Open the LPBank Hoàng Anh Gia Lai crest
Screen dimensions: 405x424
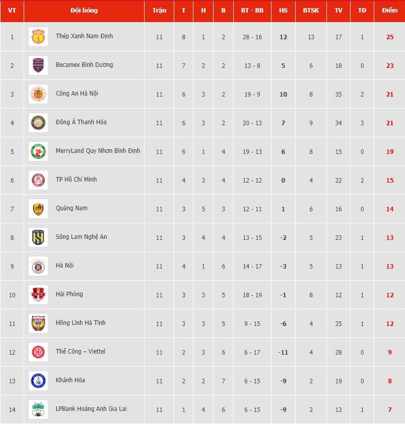coord(38,409)
